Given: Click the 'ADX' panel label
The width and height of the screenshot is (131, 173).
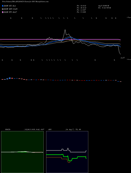Looking at the screenshot, I should [50, 129].
